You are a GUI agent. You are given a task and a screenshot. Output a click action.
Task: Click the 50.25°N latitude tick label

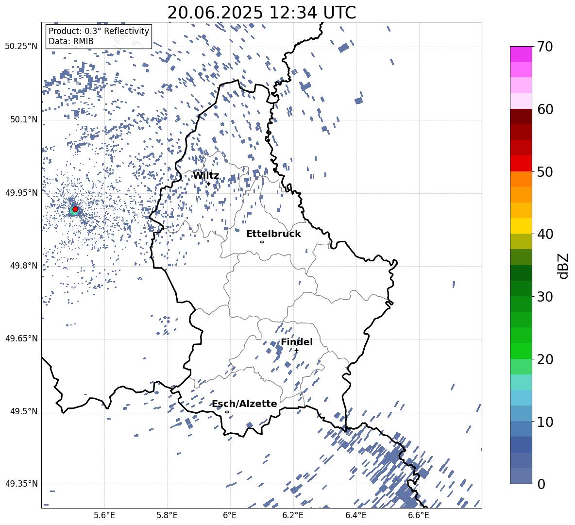[x=21, y=47]
